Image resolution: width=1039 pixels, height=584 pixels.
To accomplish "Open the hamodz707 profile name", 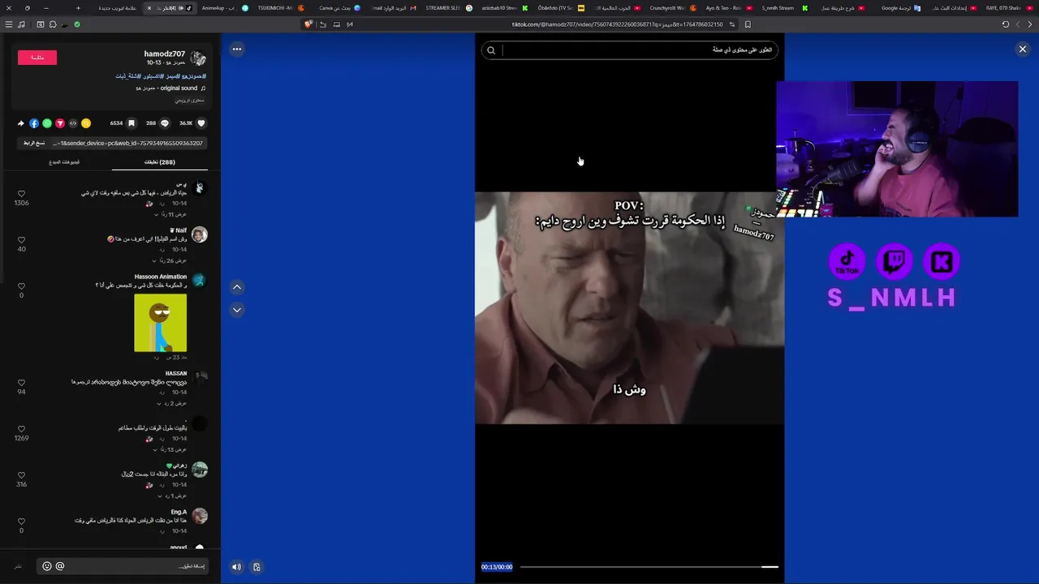I will pos(165,54).
